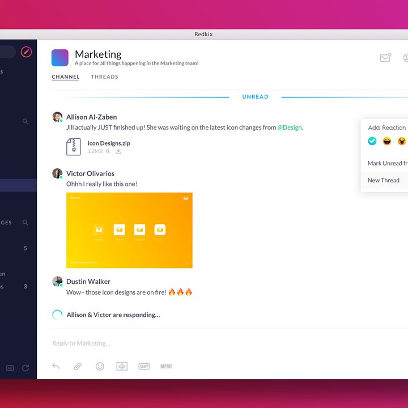The image size is (408, 408).
Task: Click the Icon Designs.zip file icon
Action: coord(73,147)
